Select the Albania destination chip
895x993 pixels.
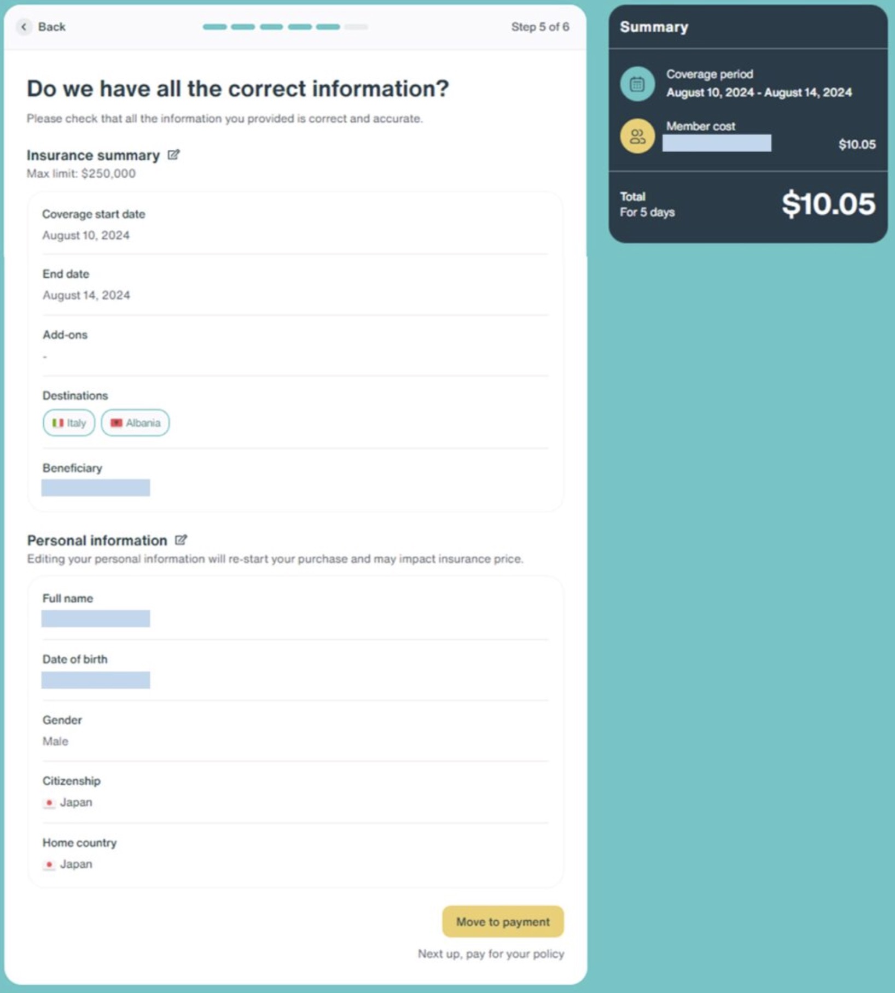[x=135, y=423]
